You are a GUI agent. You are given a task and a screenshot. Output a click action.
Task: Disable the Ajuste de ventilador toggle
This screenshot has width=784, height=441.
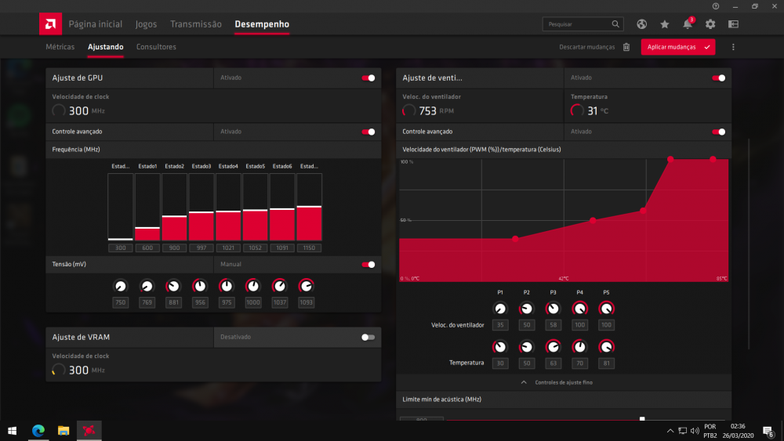click(717, 78)
